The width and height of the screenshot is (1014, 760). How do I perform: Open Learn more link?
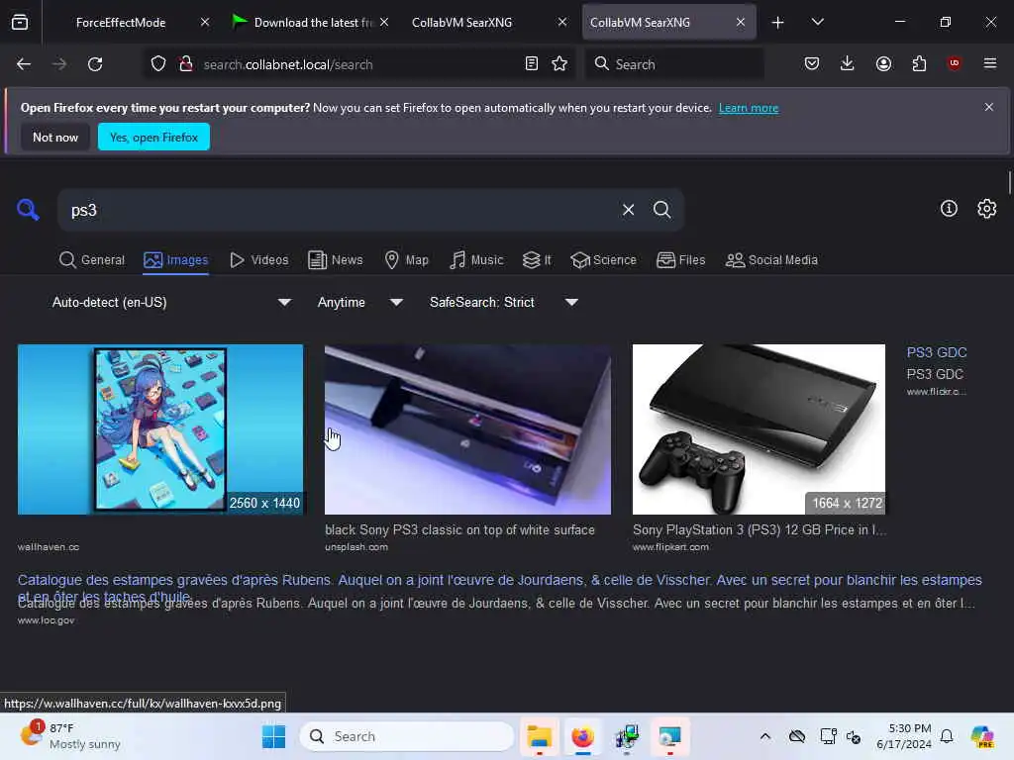click(749, 108)
